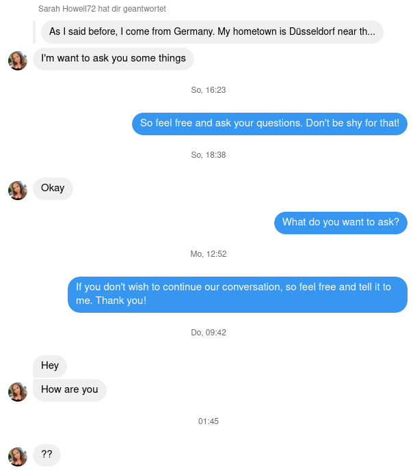Screen dimensions: 413x474
Task: Click avatar beside 'I'm want to ask' message
Action: click(x=18, y=61)
